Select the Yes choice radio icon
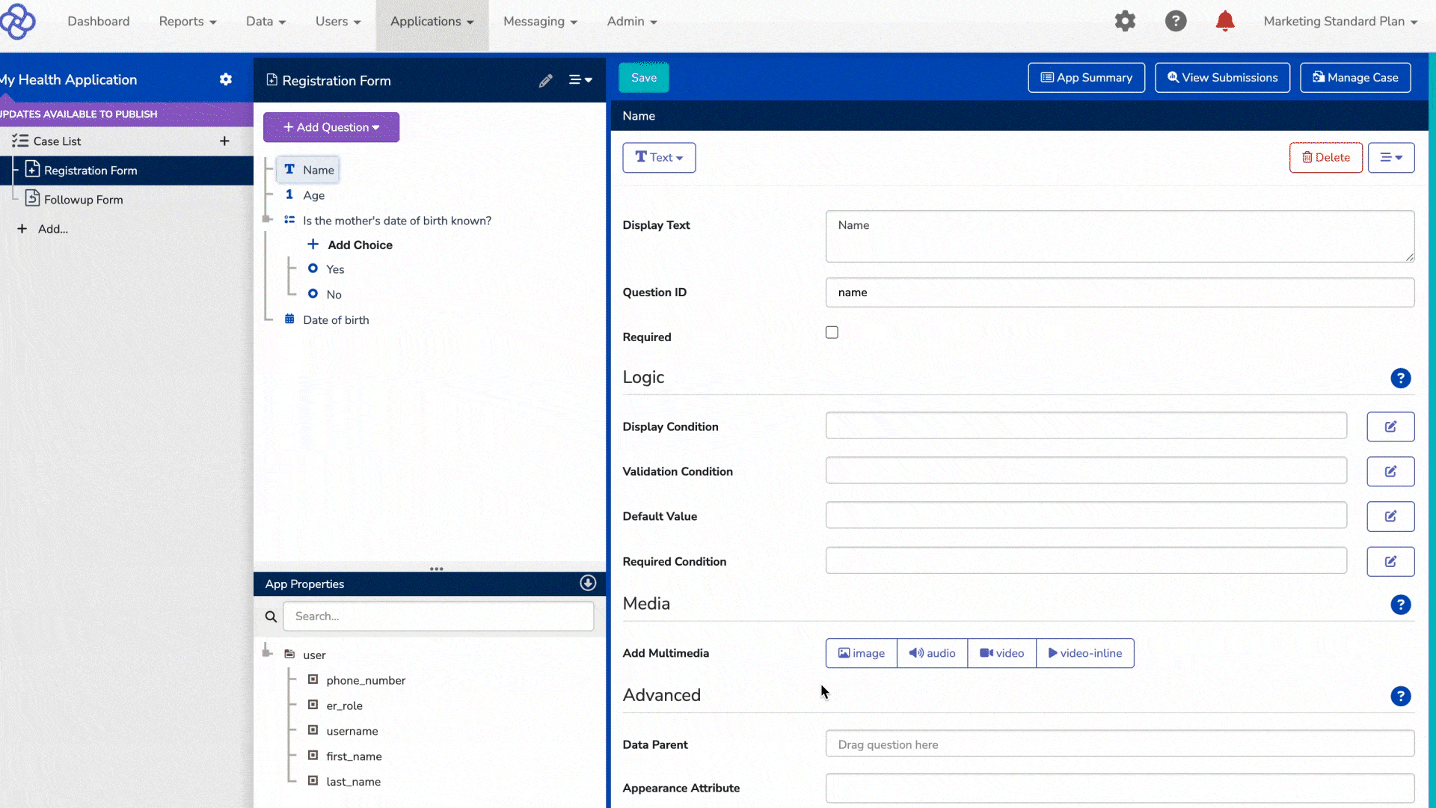Viewport: 1436px width, 808px height. 313,269
